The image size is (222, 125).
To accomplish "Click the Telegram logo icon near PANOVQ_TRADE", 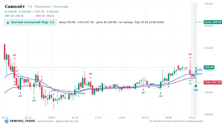I will coord(7,121).
